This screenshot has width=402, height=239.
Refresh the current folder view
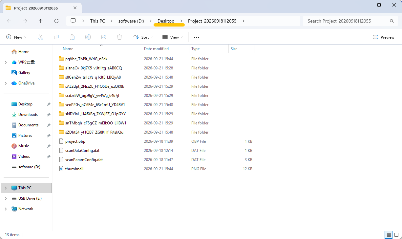point(56,21)
